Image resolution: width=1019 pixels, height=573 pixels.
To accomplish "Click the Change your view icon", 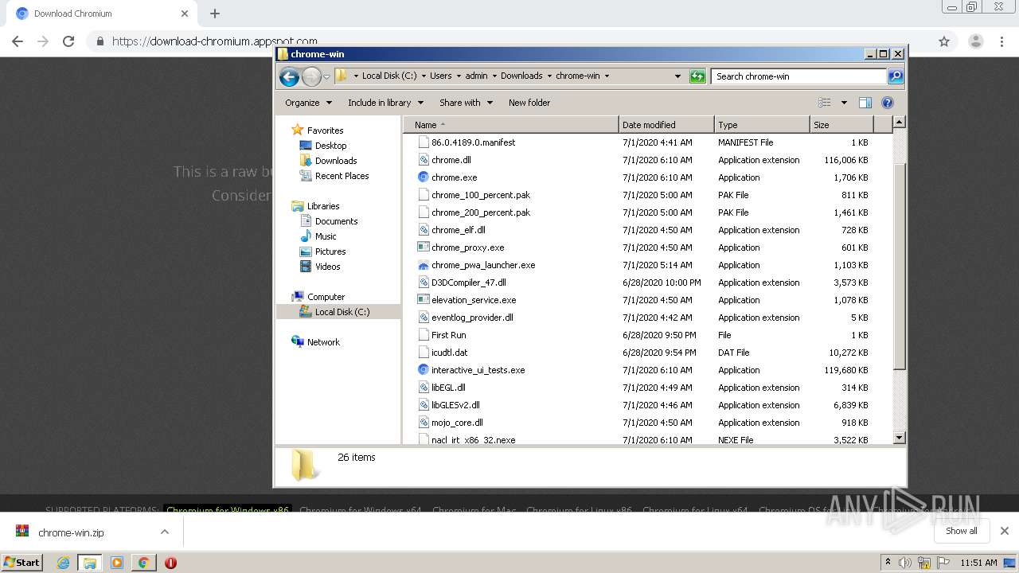I will tap(824, 103).
